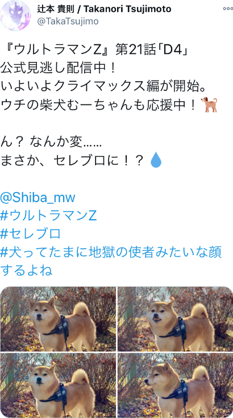Open the @TakaTsujimo handle

pos(68,22)
